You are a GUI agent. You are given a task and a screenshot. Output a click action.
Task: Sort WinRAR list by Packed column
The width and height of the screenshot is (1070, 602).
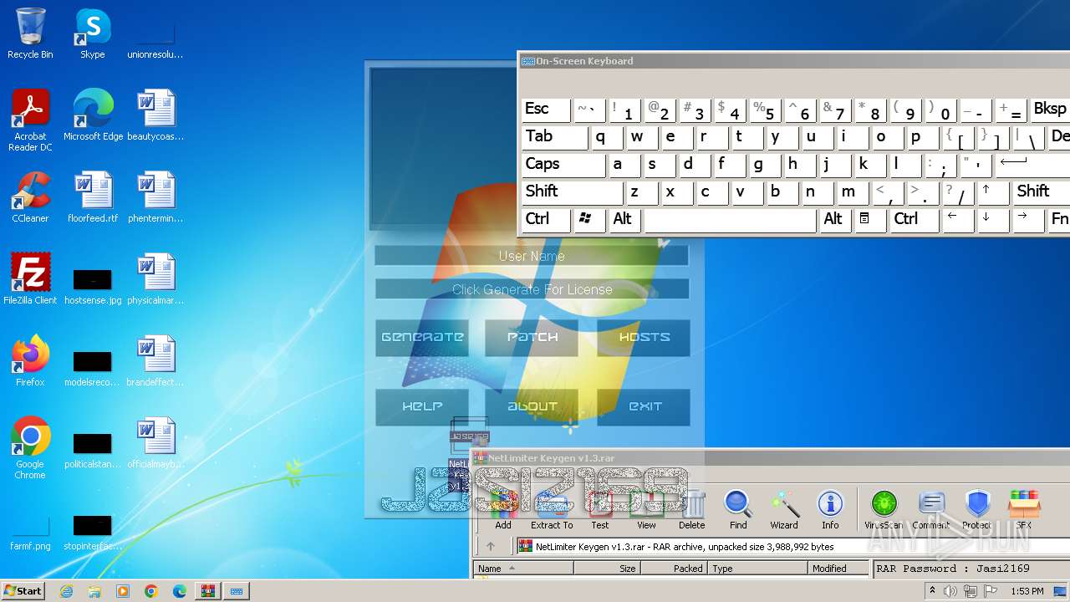pos(674,569)
